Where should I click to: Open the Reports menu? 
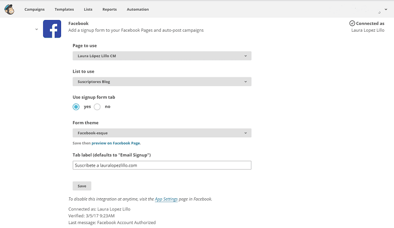[x=109, y=9]
